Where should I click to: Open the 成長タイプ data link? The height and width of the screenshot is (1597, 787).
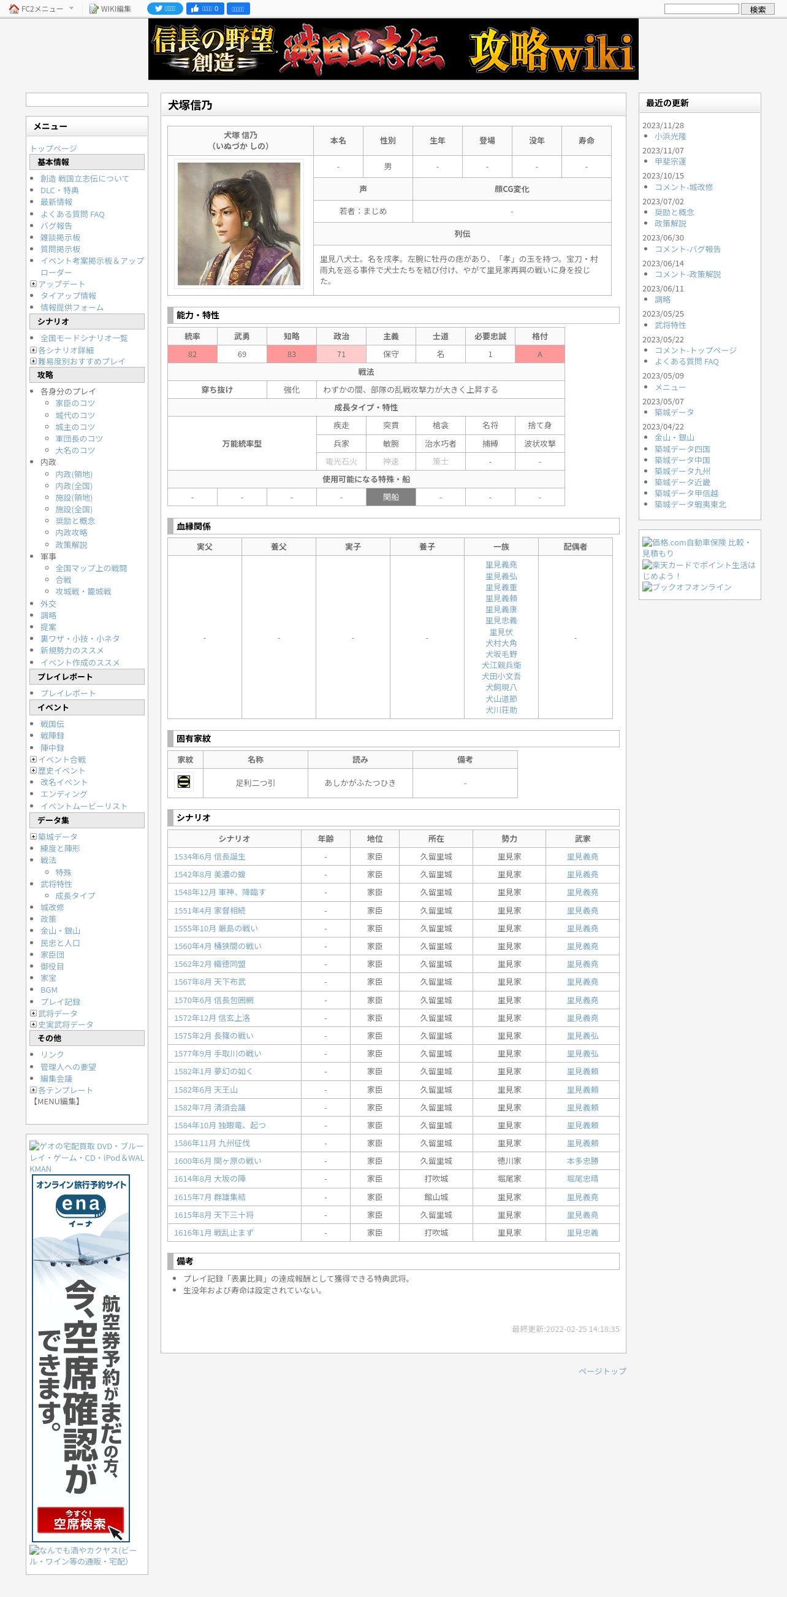pos(75,896)
